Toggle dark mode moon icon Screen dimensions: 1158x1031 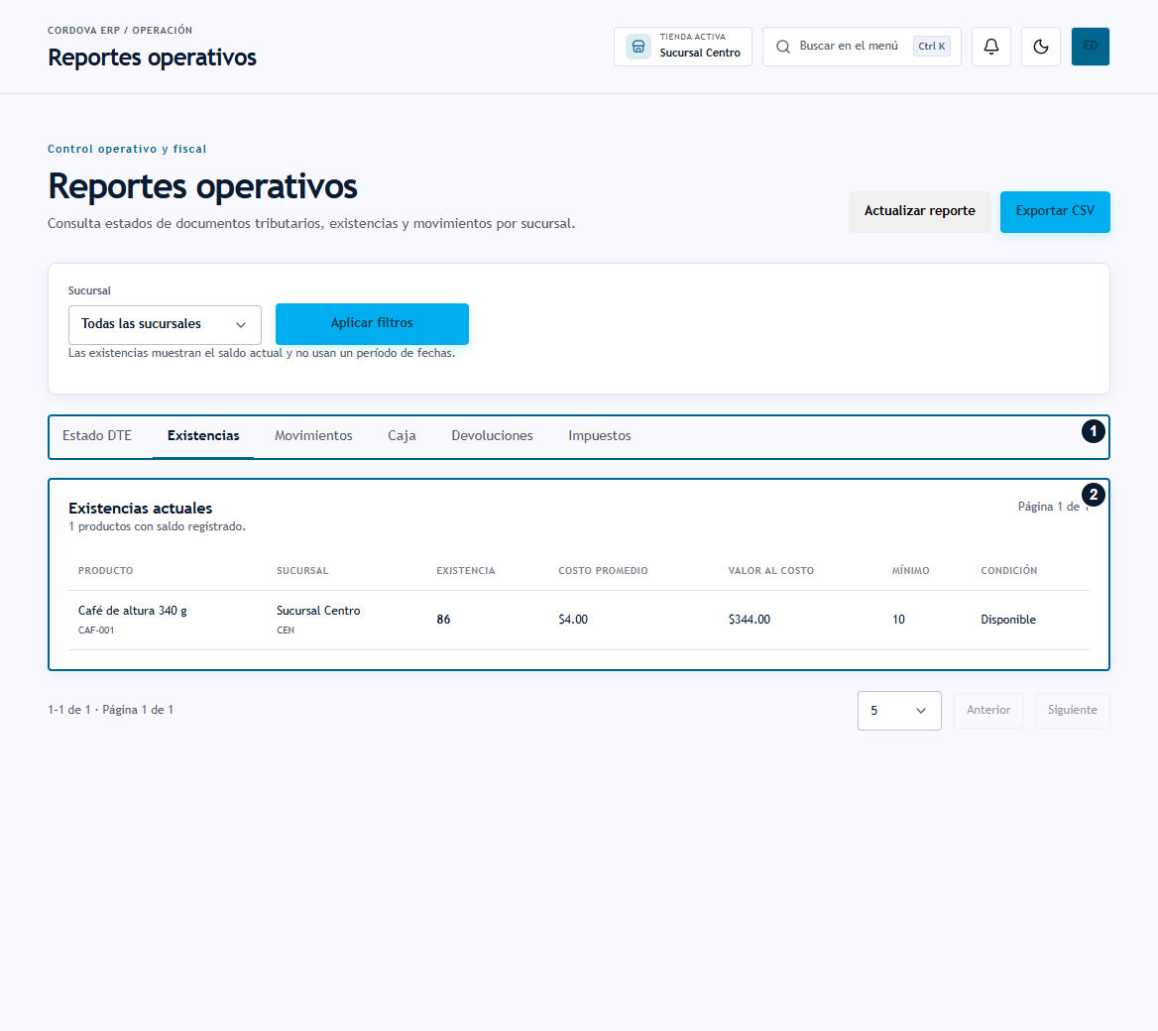[1041, 47]
